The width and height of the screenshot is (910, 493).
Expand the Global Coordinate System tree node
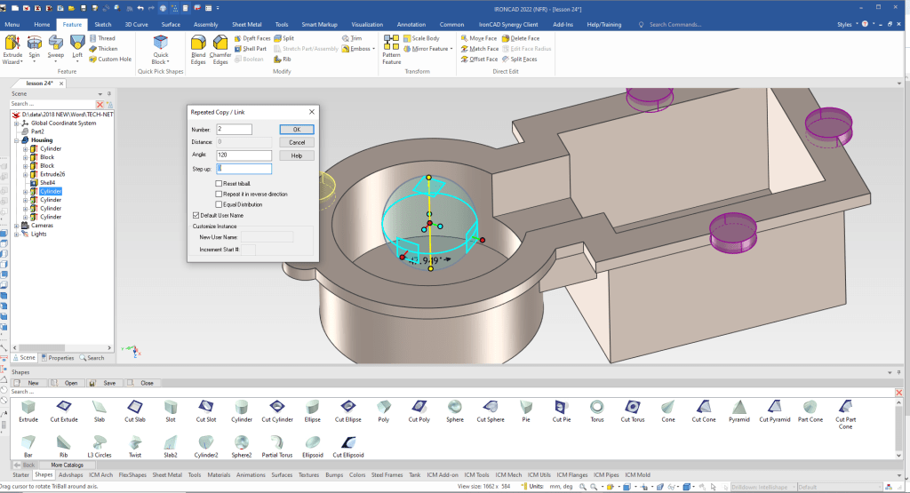click(x=16, y=123)
